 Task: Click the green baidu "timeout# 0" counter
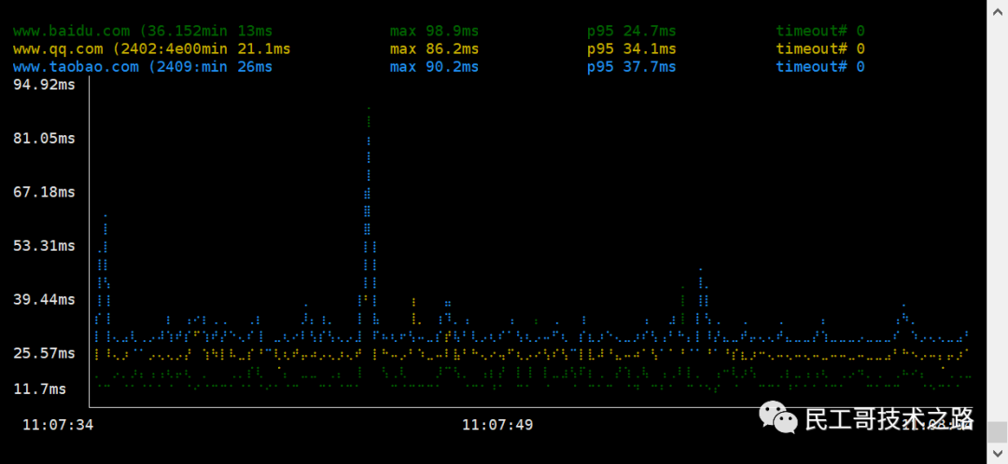(x=820, y=31)
